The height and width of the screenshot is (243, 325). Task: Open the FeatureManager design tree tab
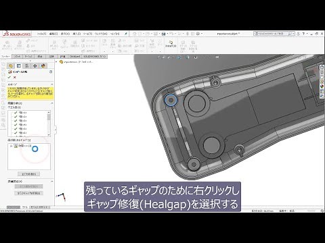[10, 65]
